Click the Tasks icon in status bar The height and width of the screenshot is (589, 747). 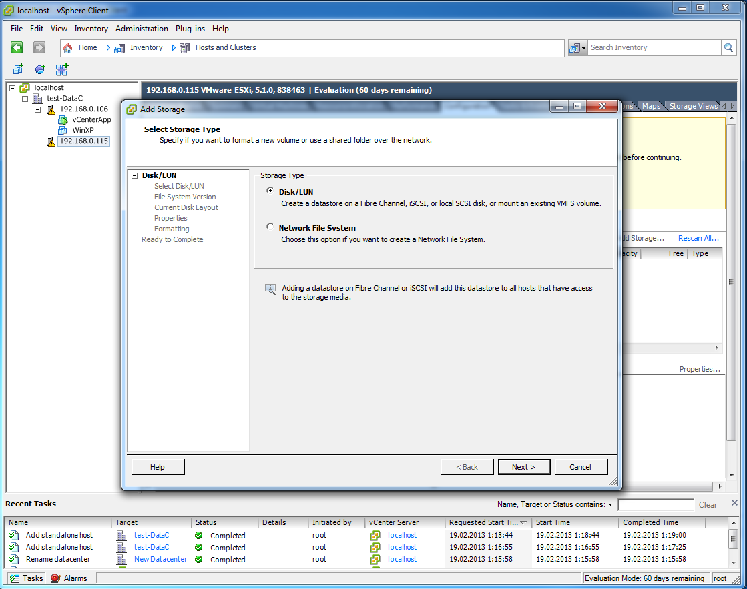click(x=15, y=578)
